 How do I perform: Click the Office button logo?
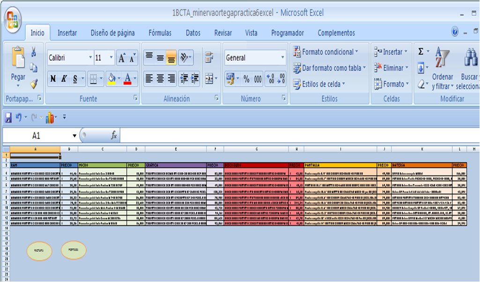(13, 20)
